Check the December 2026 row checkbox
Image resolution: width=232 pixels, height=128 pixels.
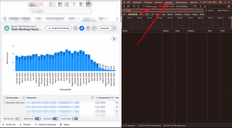point(5,103)
